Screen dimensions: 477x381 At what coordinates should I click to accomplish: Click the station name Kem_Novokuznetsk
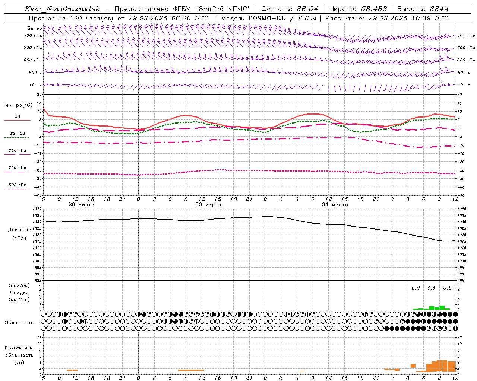click(62, 9)
